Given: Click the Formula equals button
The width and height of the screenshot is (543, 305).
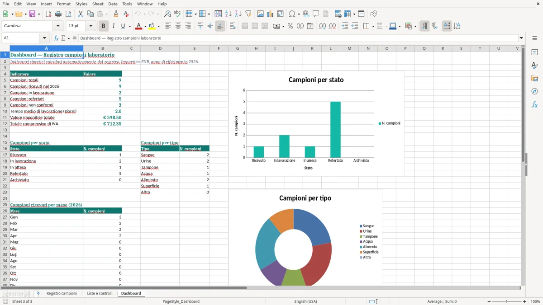Looking at the screenshot, I should click(x=74, y=38).
